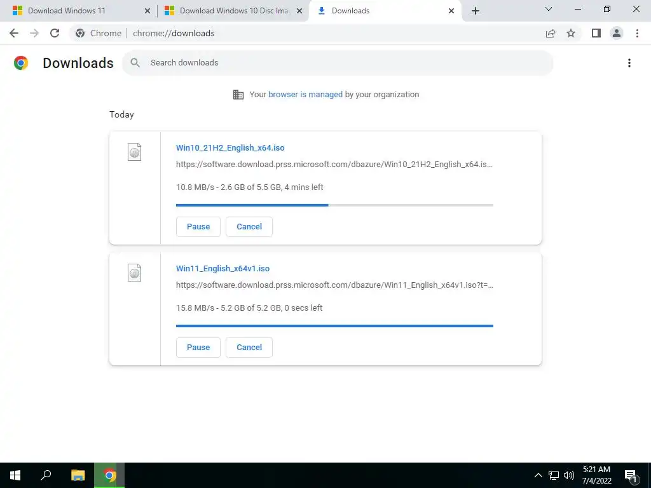The image size is (651, 488).
Task: Show hidden system tray icons
Action: (538, 475)
